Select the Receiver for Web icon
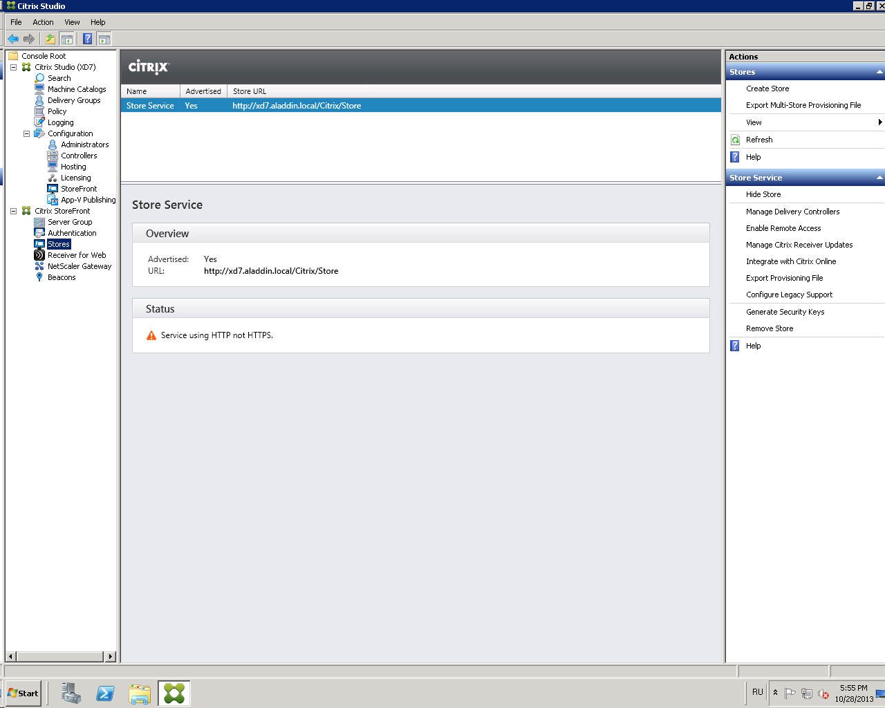885x708 pixels. point(39,255)
